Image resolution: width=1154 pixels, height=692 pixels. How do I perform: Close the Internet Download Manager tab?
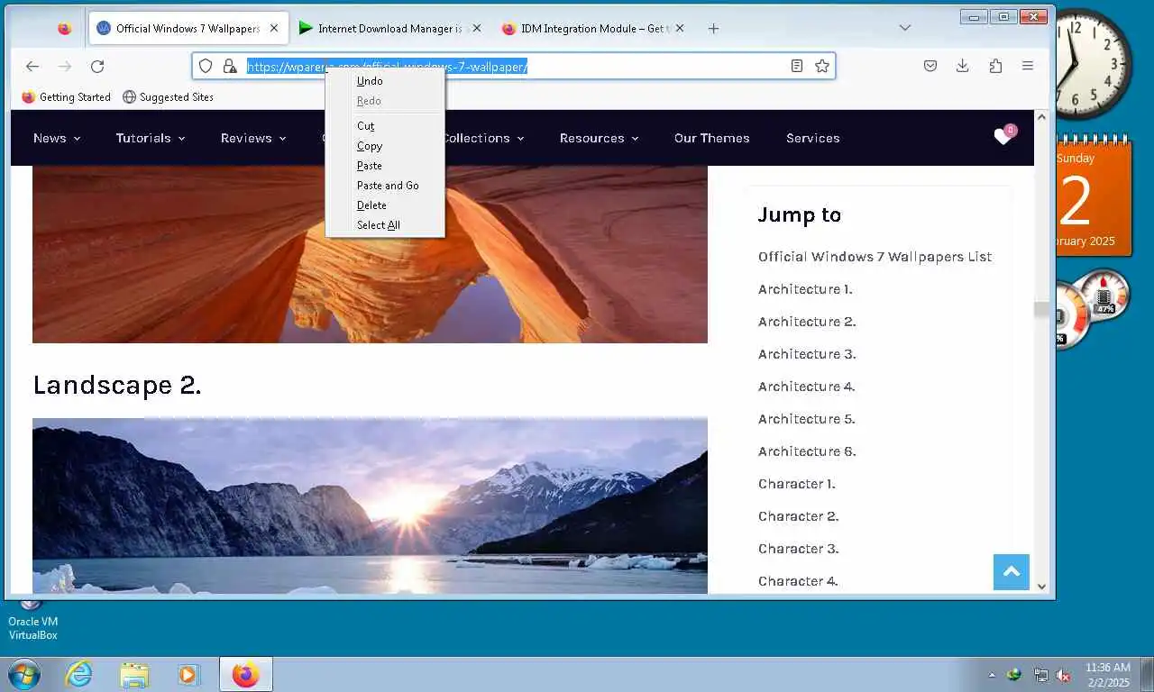coord(477,28)
